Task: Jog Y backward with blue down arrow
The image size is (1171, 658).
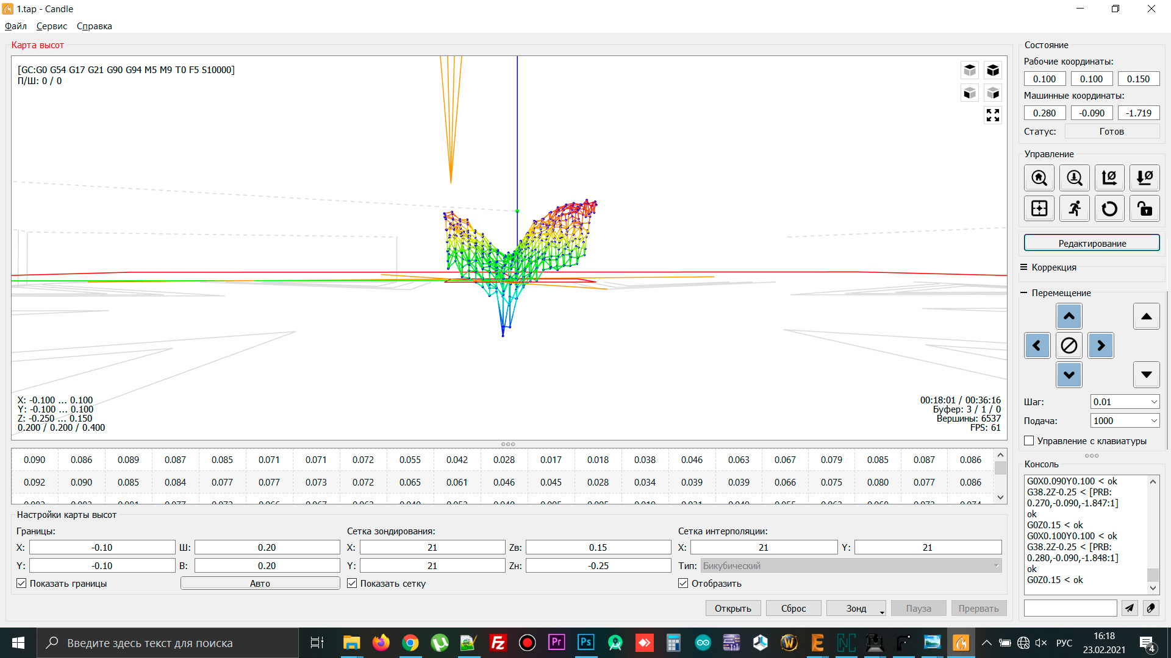Action: point(1069,375)
